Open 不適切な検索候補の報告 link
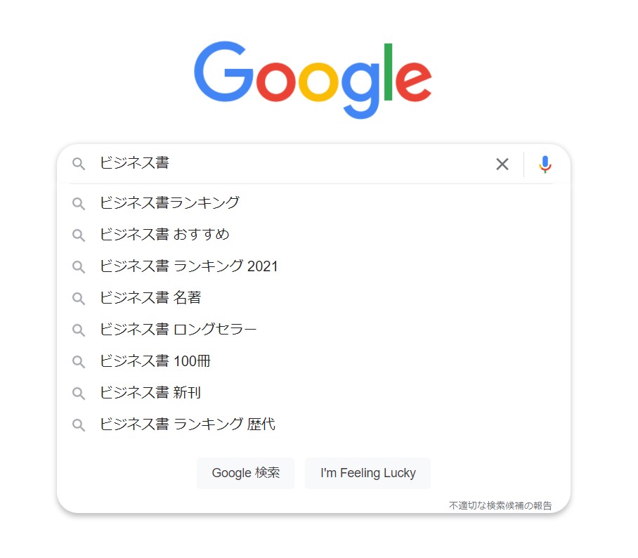638x558 pixels. coord(500,505)
